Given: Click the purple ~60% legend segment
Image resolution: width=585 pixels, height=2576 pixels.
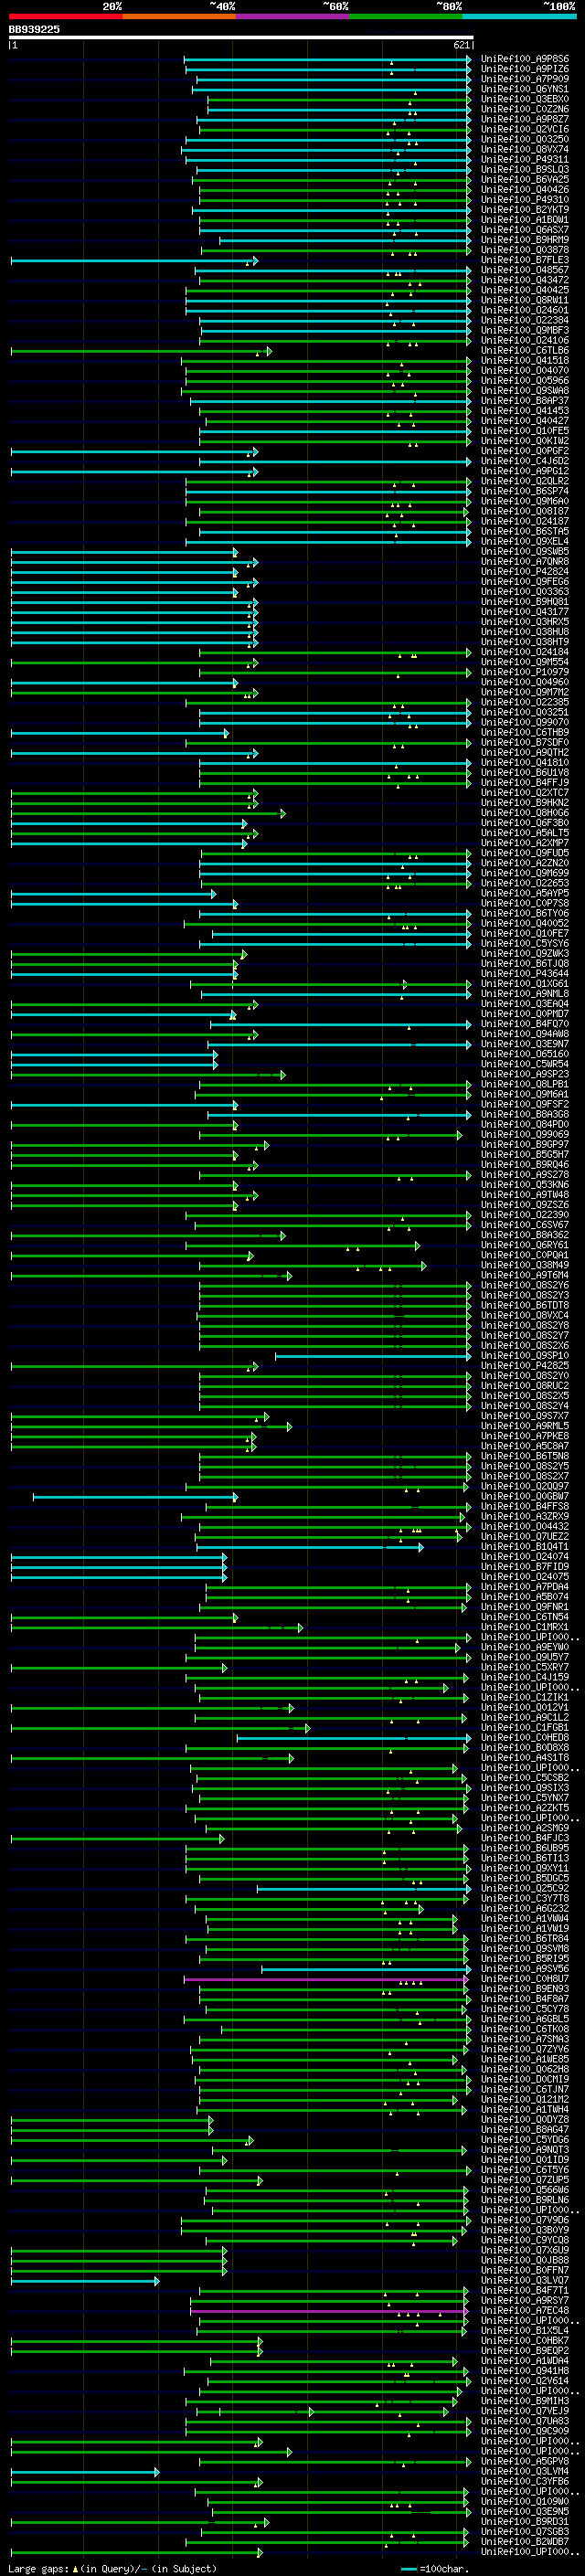Looking at the screenshot, I should click(x=293, y=16).
